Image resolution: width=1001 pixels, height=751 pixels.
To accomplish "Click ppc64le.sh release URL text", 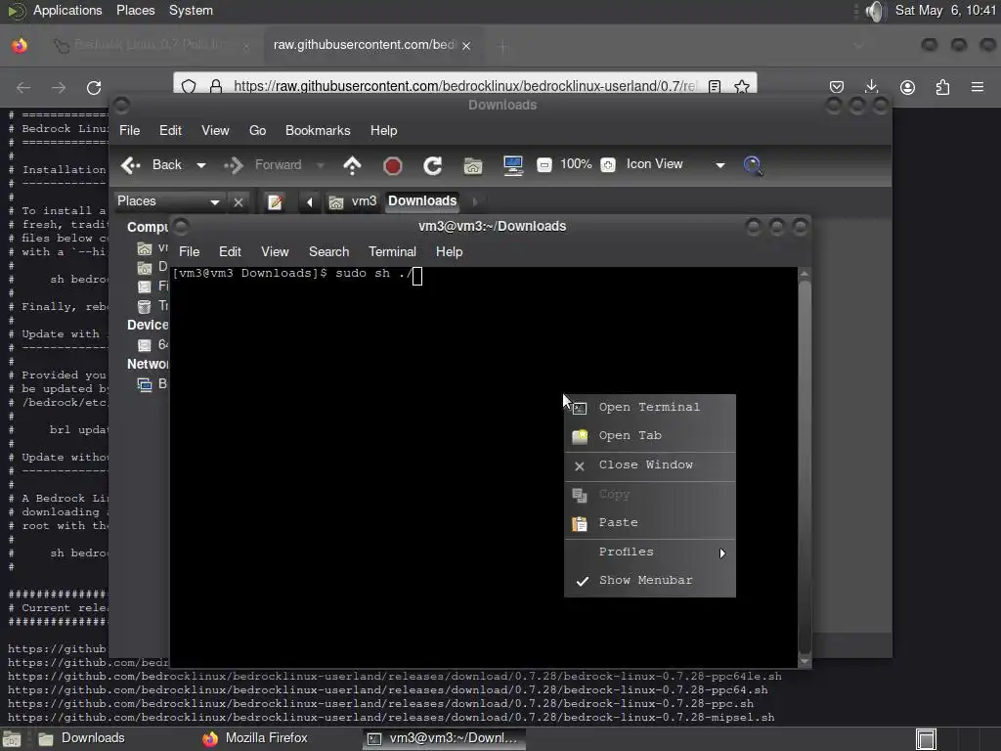I will 395,677.
